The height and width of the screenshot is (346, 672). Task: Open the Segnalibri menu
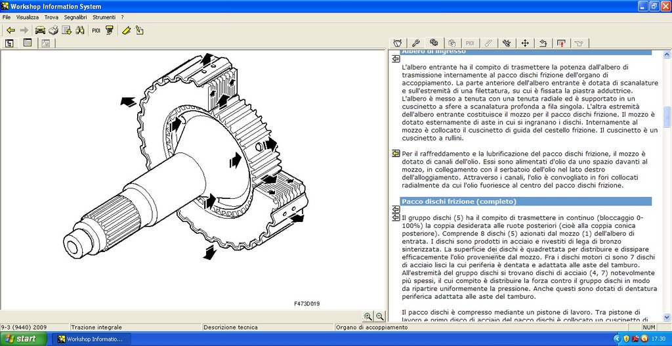(75, 18)
